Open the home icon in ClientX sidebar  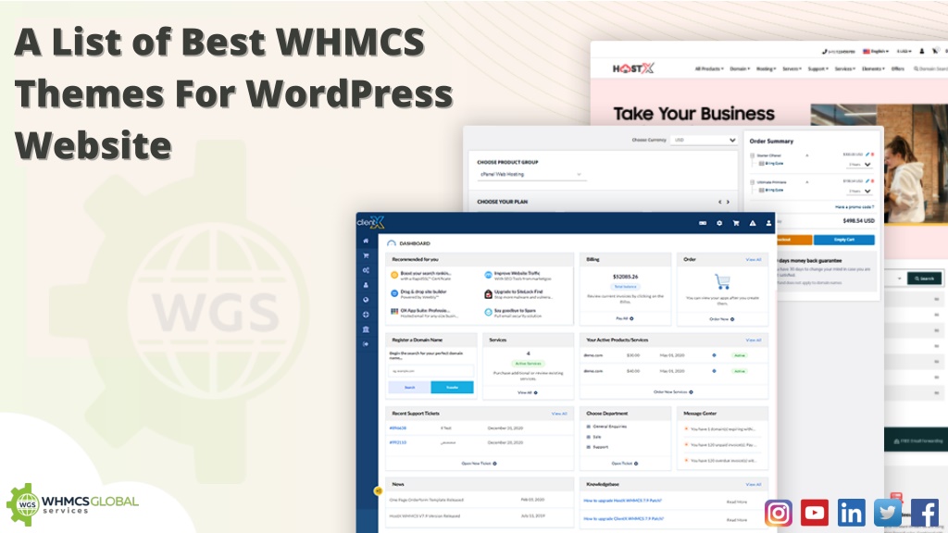[366, 241]
